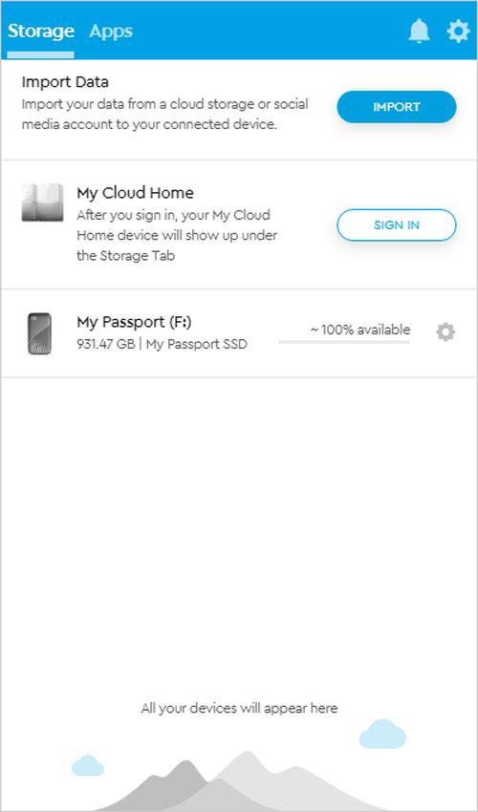Click SIGN IN for My Cloud Home
Screen dimensions: 478x812
pos(397,224)
